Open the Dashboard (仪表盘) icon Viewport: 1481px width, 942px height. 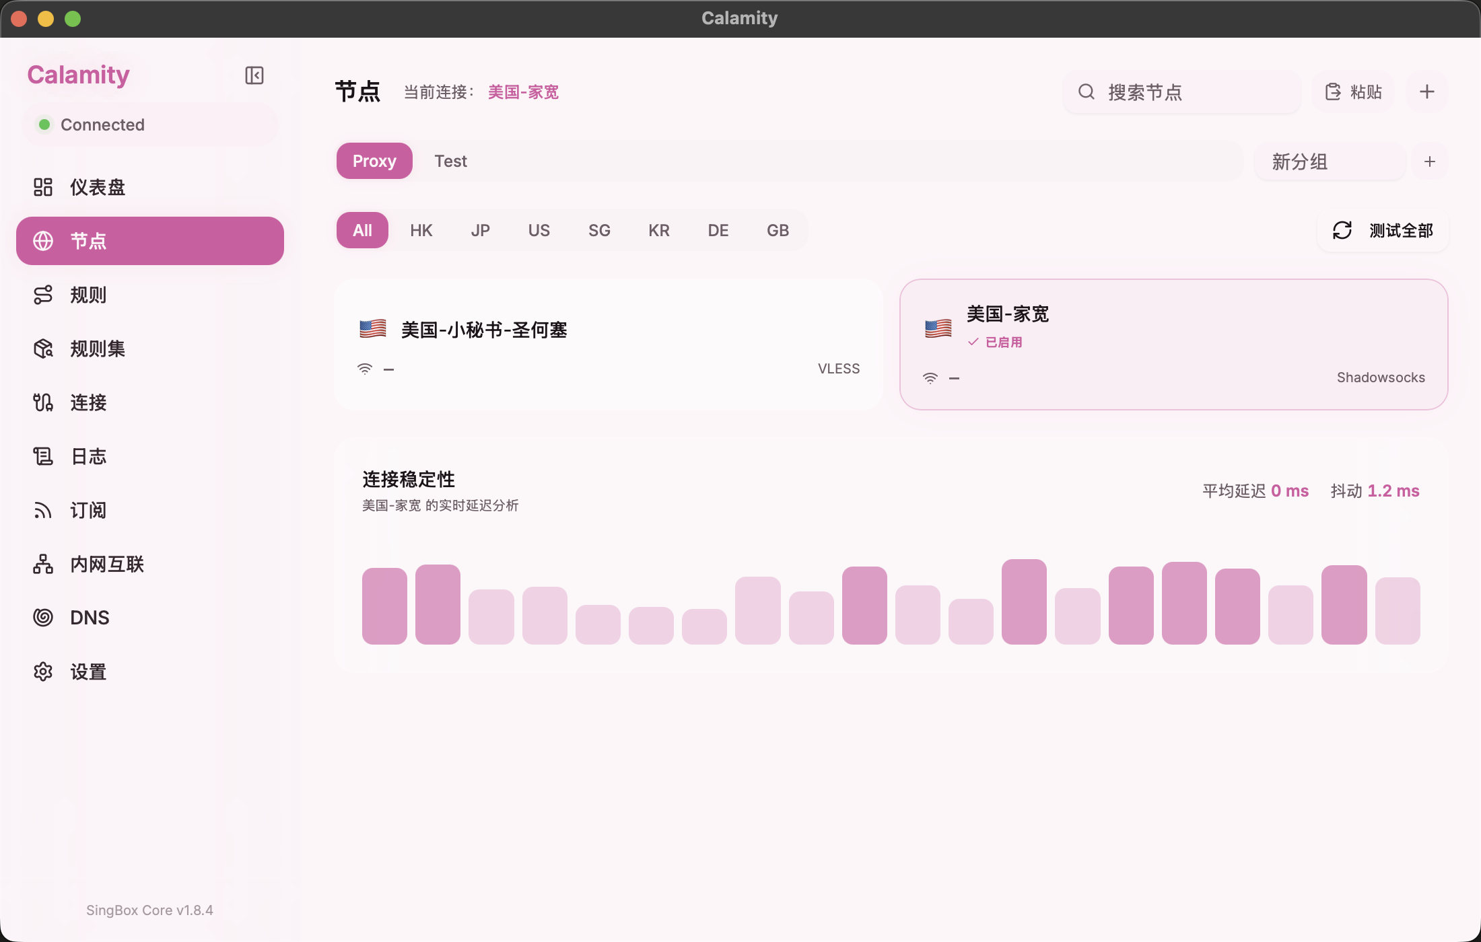pyautogui.click(x=43, y=187)
